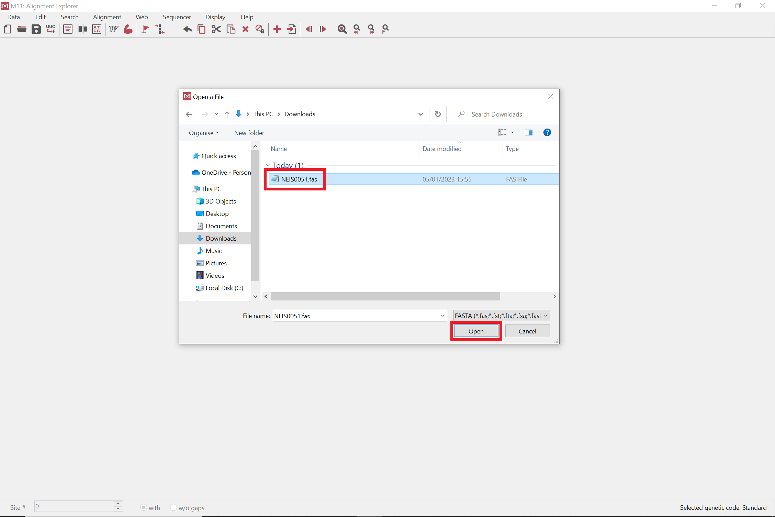The image size is (775, 517).
Task: Click the copy toolbar icon
Action: 202,29
